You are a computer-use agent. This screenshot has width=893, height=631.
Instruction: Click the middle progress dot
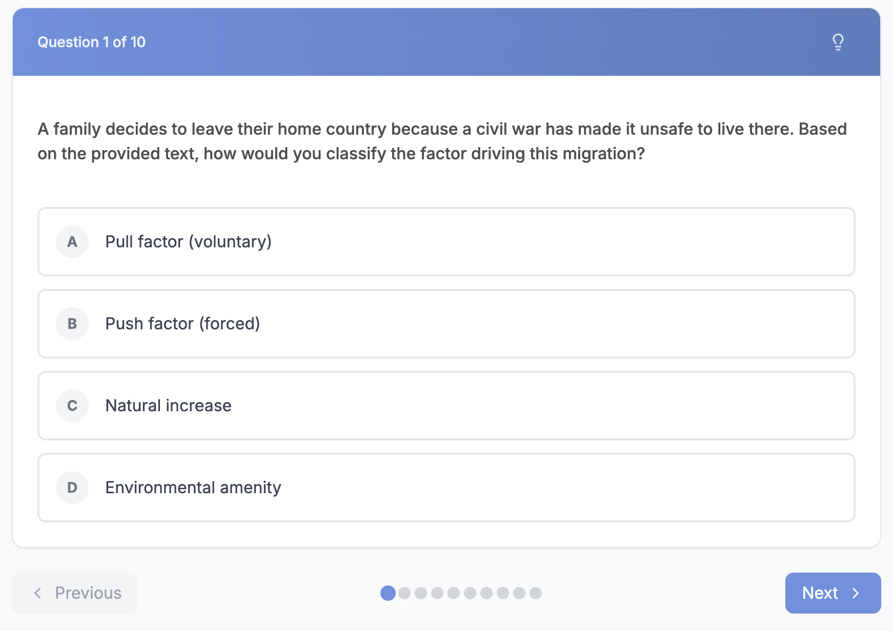(461, 593)
